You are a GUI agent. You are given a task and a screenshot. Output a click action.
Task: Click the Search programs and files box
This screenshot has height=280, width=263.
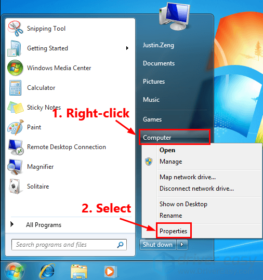click(x=69, y=245)
